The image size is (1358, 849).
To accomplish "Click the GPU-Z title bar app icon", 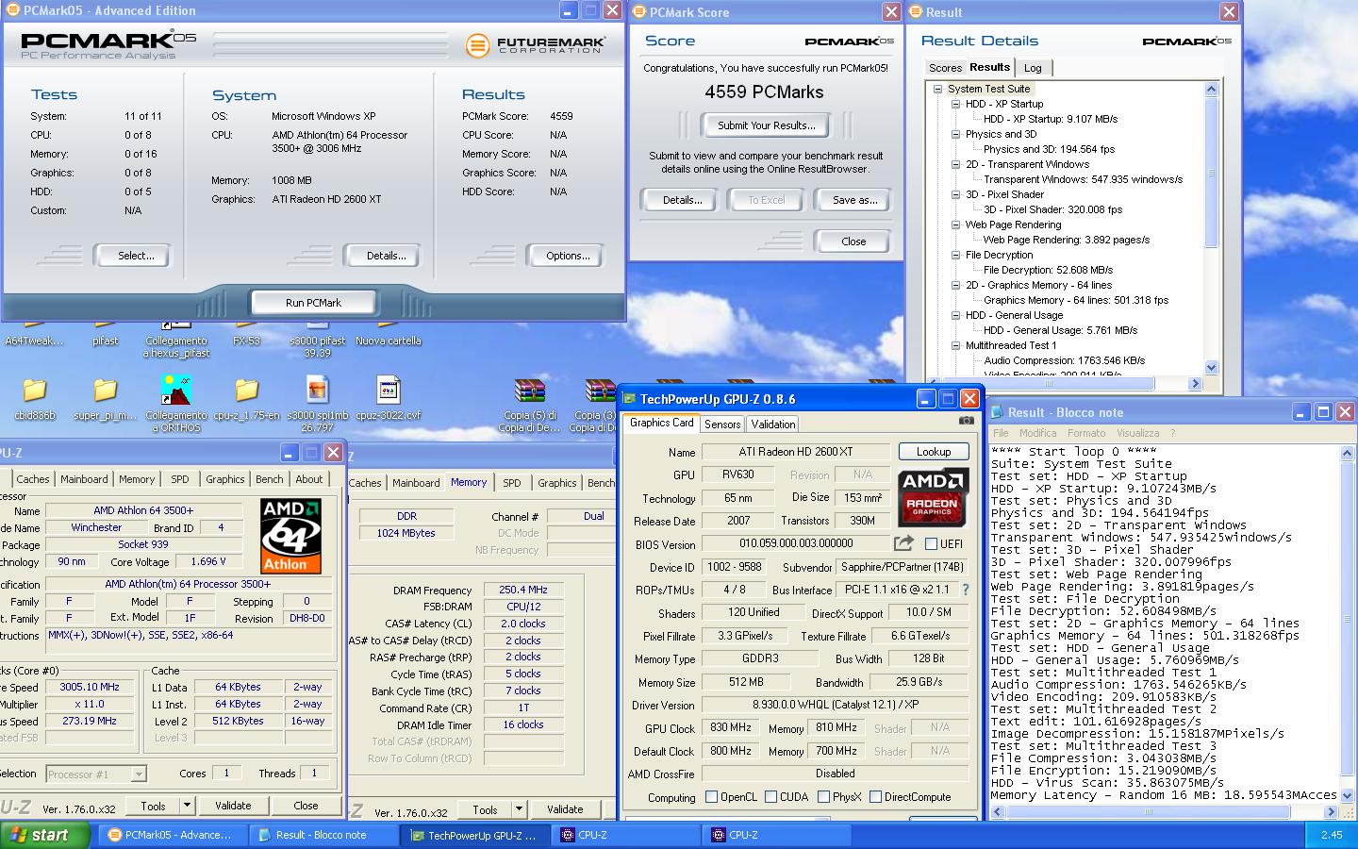I will [629, 399].
